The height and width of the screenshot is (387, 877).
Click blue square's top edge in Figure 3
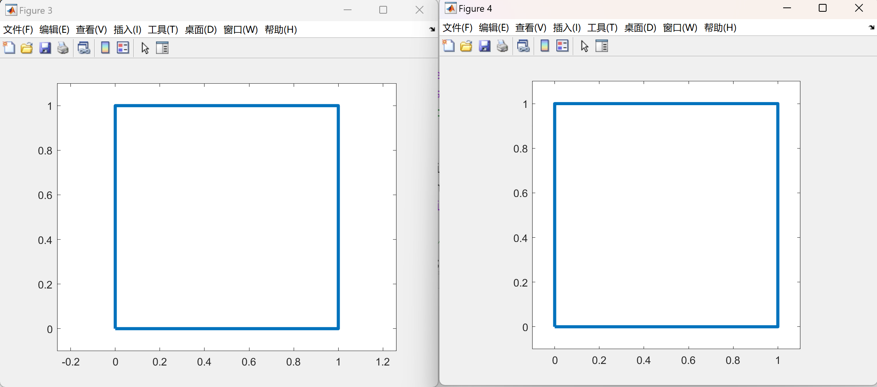click(227, 106)
